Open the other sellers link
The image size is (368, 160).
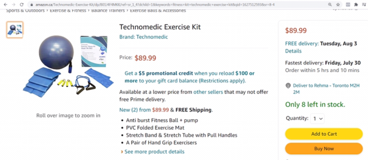click(208, 92)
